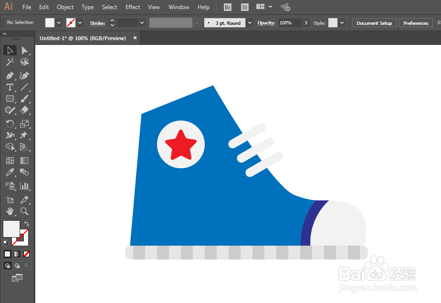
Task: Select the Rounded Rectangle tool
Action: pyautogui.click(x=10, y=98)
